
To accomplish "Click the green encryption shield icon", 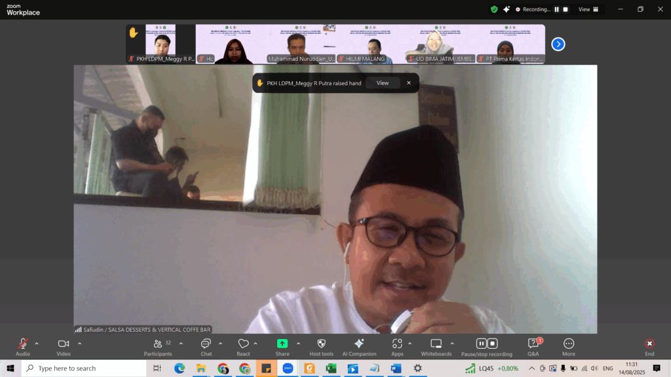I will [x=494, y=9].
